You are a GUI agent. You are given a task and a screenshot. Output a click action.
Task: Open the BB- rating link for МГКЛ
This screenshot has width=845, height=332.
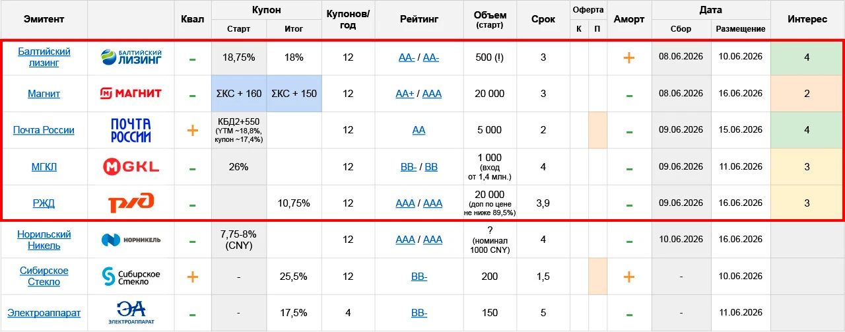(x=409, y=167)
